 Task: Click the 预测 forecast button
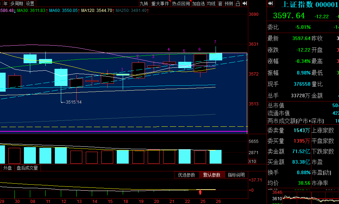pos(229,4)
